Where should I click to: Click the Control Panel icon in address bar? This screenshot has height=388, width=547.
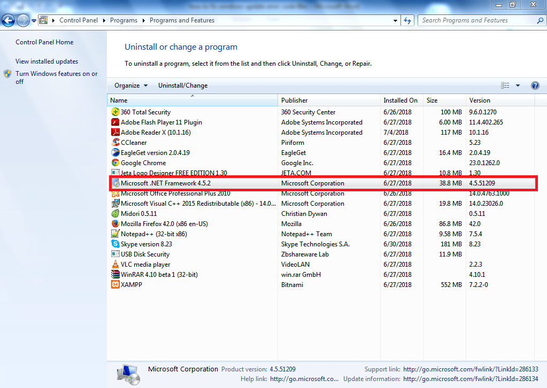tap(44, 20)
